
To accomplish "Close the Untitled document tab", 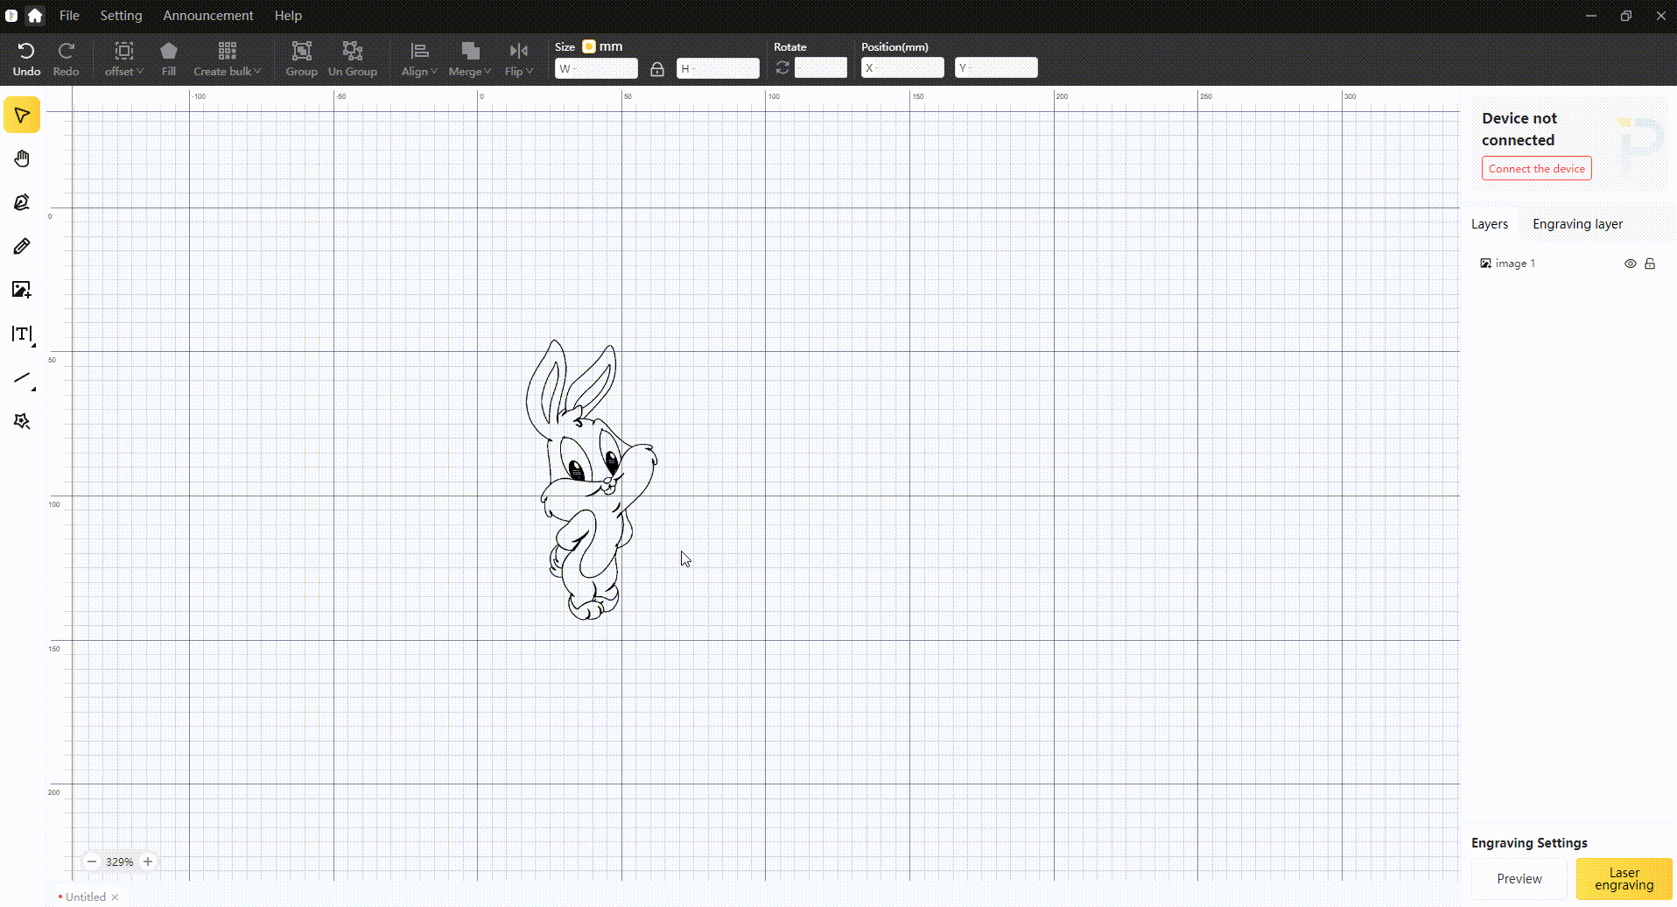I will [115, 896].
